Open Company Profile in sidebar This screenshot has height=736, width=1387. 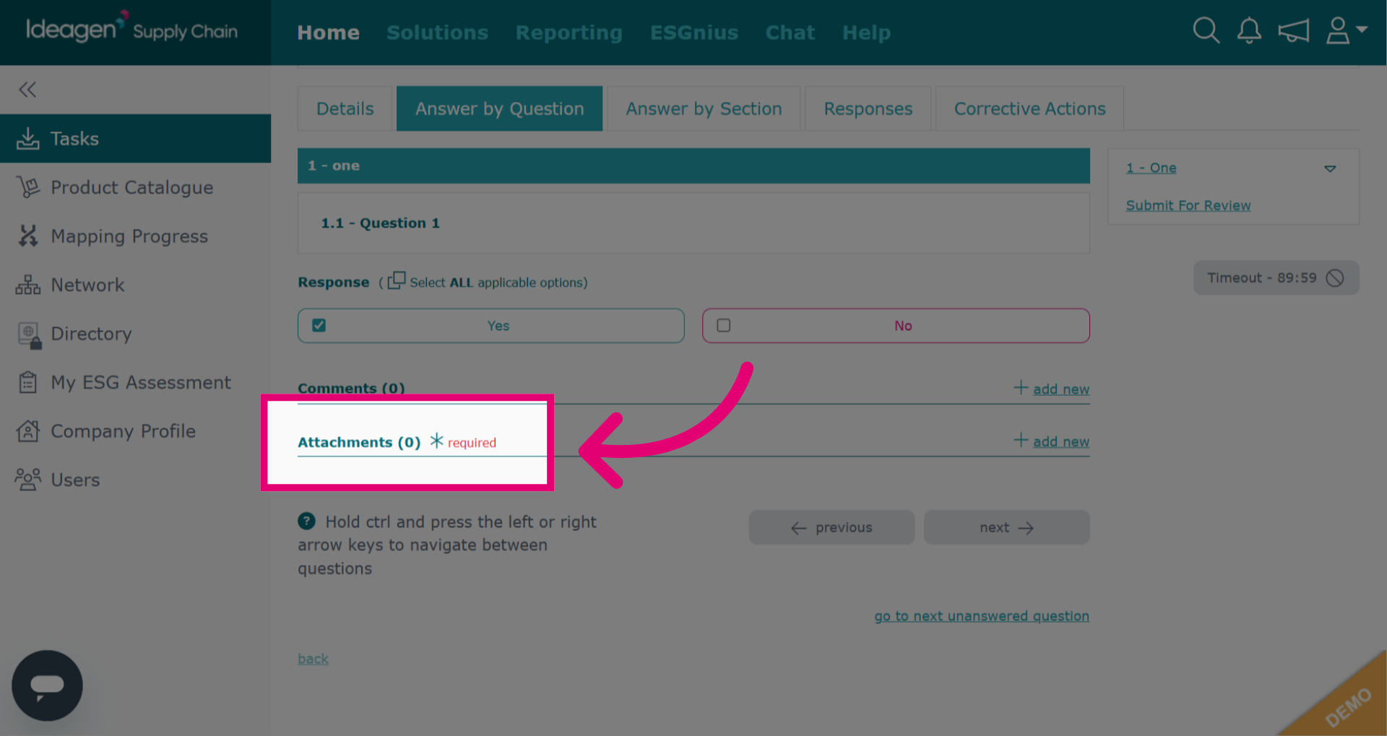click(135, 431)
